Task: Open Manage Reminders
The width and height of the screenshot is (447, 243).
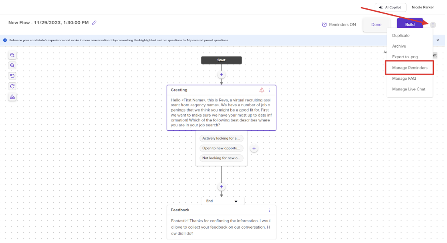Action: (x=409, y=68)
